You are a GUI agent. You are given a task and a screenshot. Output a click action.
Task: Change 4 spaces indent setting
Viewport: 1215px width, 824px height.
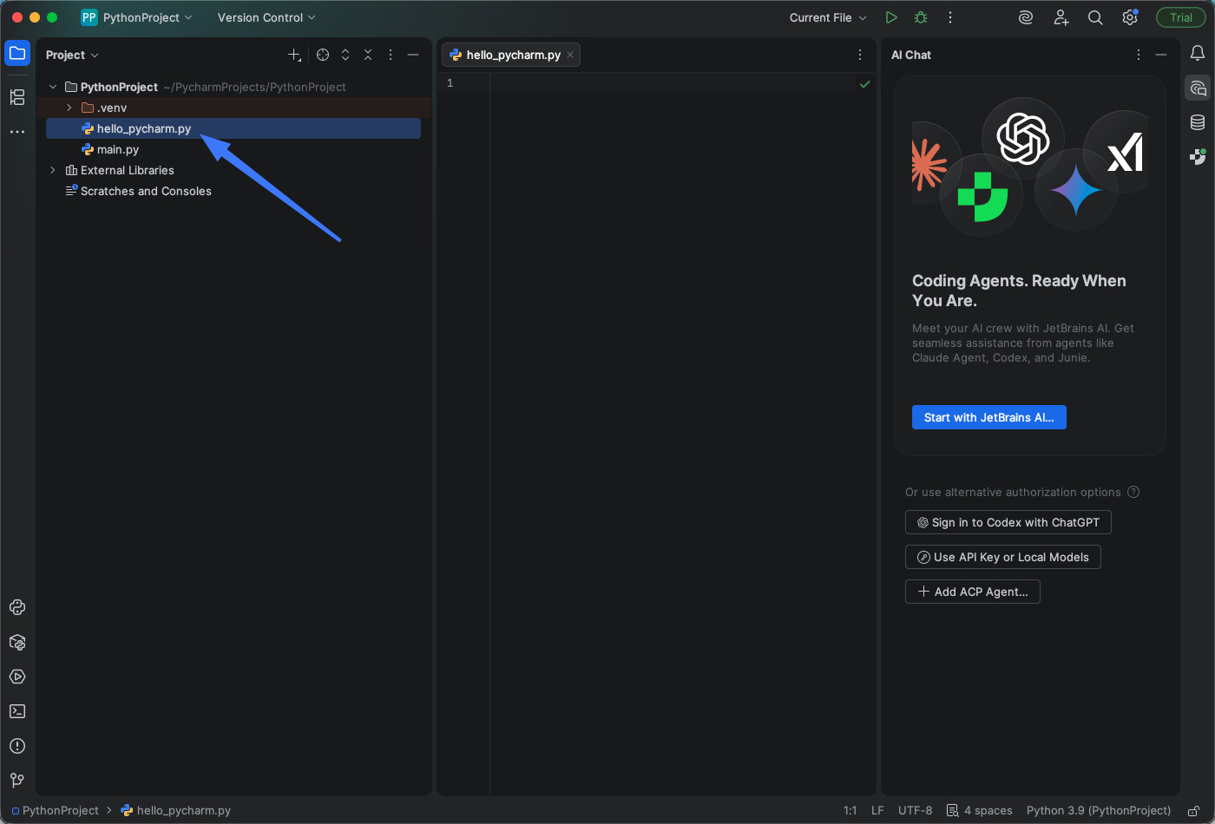coord(980,810)
